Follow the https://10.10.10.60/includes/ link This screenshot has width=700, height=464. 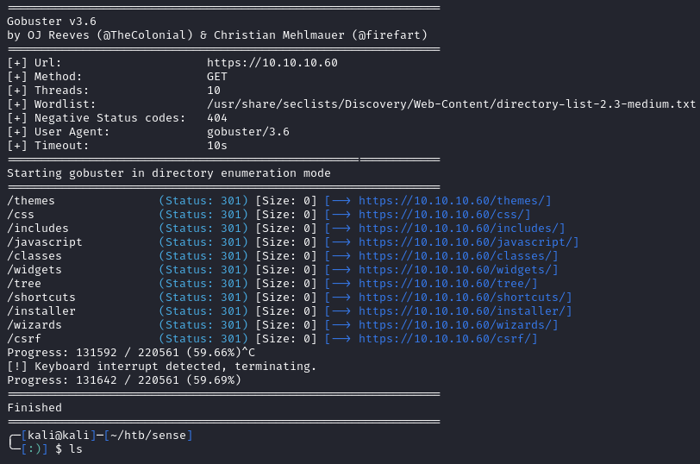tap(461, 229)
